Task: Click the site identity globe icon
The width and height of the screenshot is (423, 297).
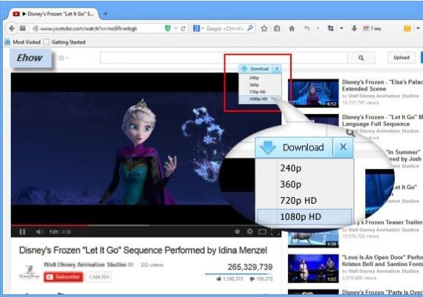Action: (x=36, y=29)
